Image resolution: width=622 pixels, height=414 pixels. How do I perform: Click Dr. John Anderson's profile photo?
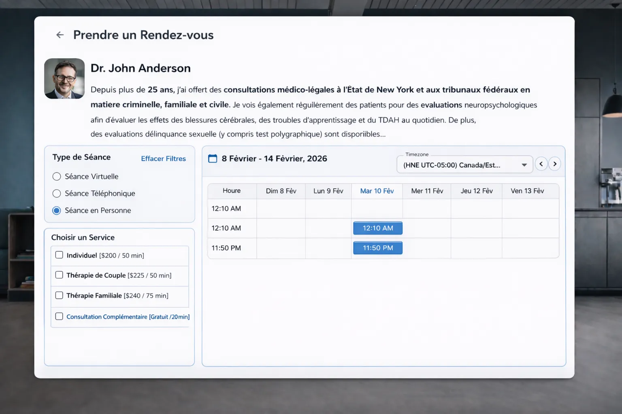coord(64,78)
